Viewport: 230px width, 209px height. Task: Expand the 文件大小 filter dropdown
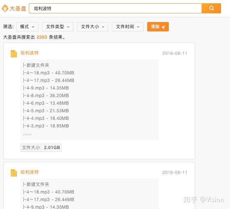point(93,27)
